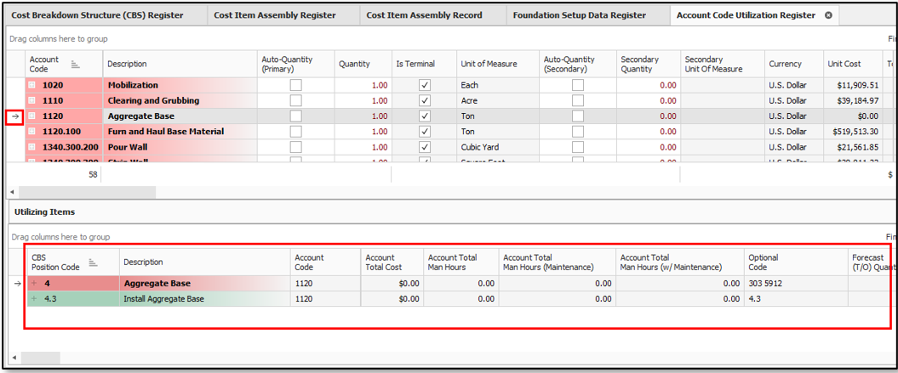Viewport: 898px width, 373px height.
Task: Click sort icon in CBS Position Code header
Action: pyautogui.click(x=93, y=263)
